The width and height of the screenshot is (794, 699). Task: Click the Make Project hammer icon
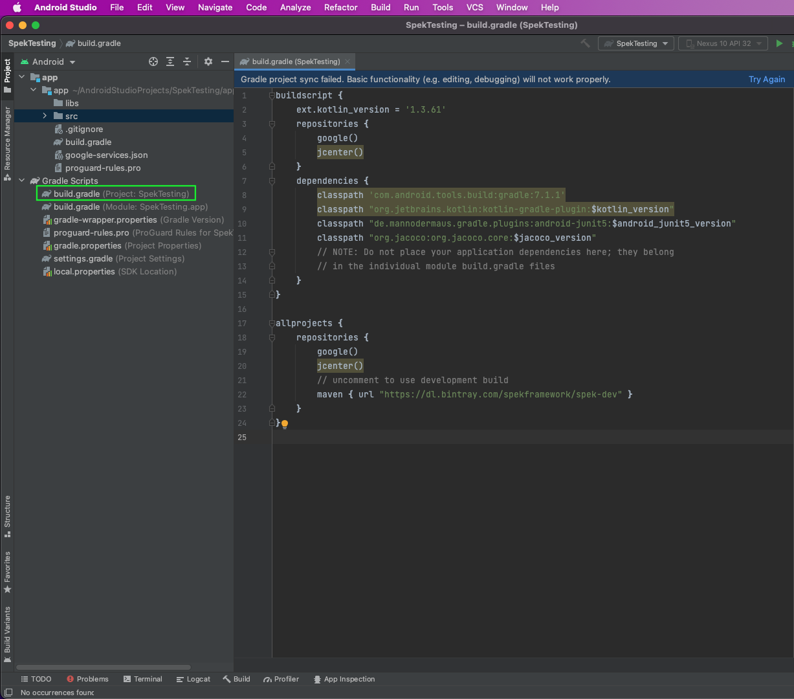click(x=585, y=43)
